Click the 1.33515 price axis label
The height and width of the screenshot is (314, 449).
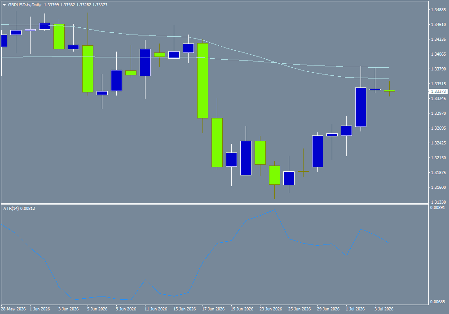tap(438, 84)
